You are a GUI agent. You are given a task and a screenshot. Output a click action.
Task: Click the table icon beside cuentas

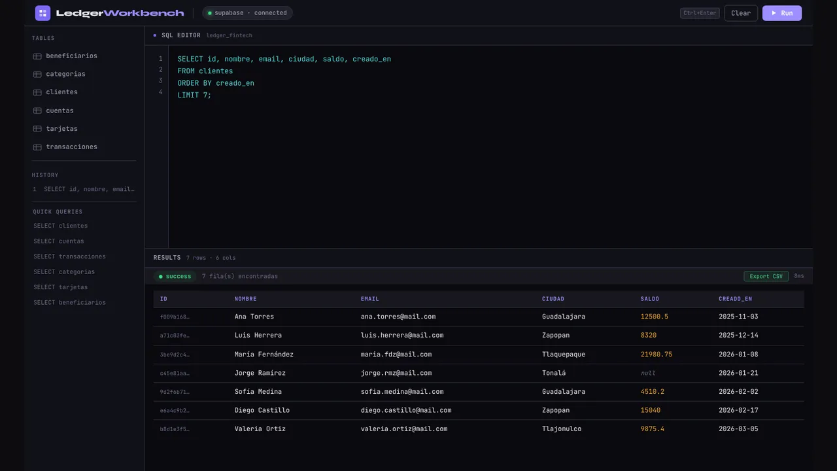[x=37, y=111]
